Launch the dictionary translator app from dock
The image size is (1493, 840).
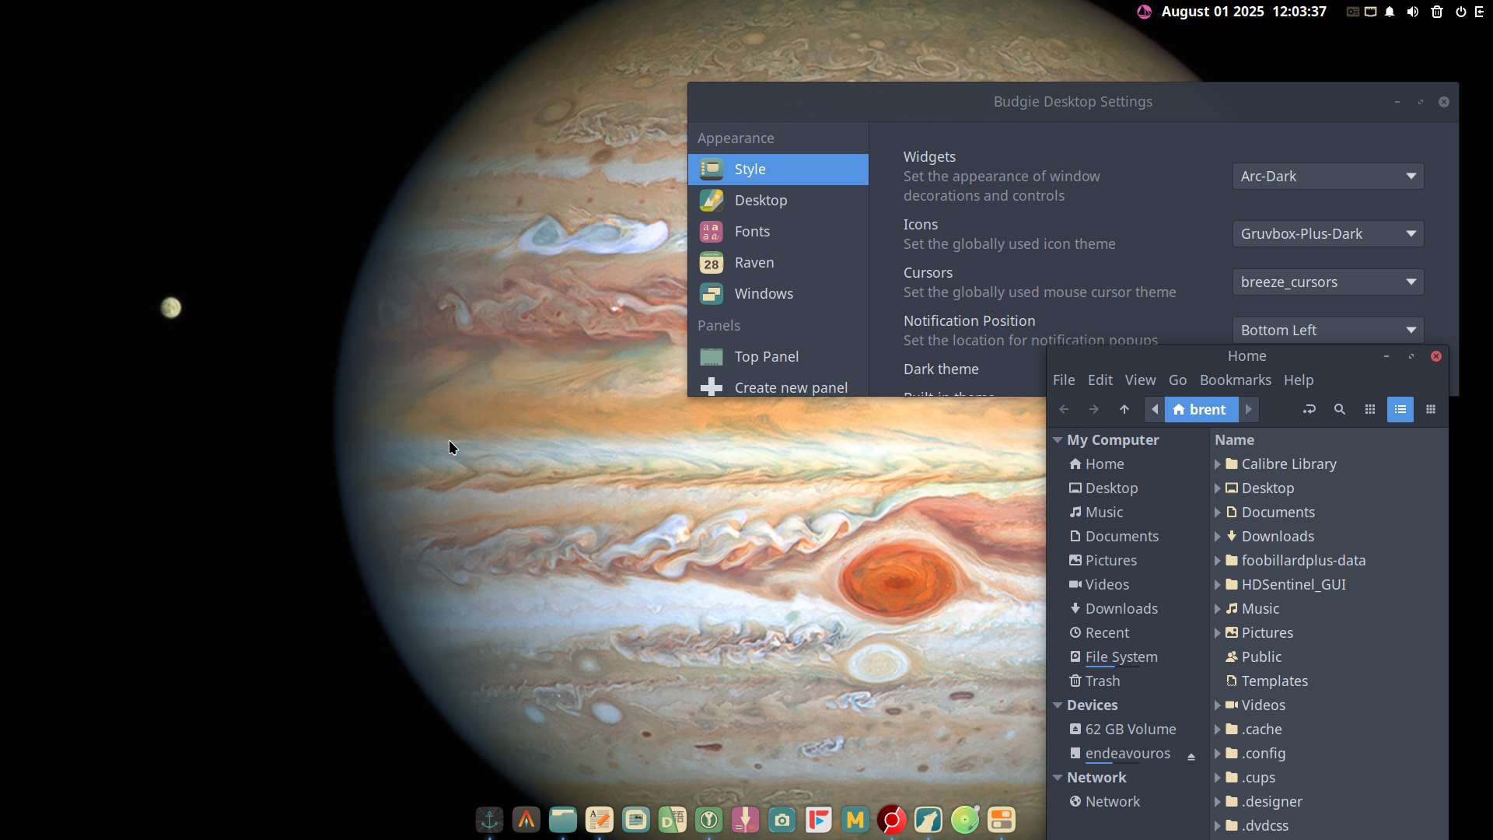pos(673,820)
